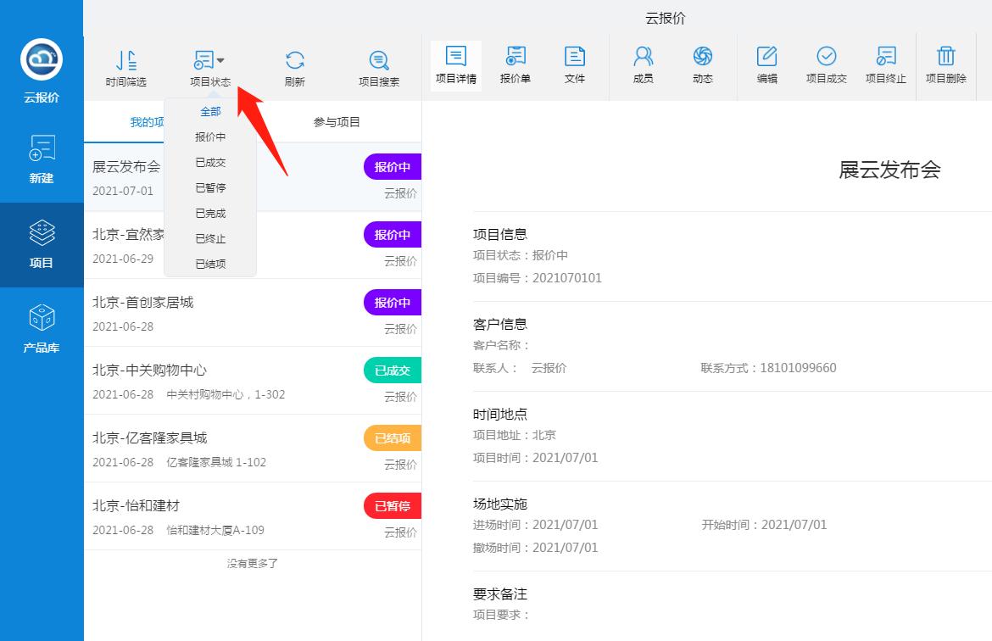Expand the 项目状态 status dropdown arrow

(221, 59)
